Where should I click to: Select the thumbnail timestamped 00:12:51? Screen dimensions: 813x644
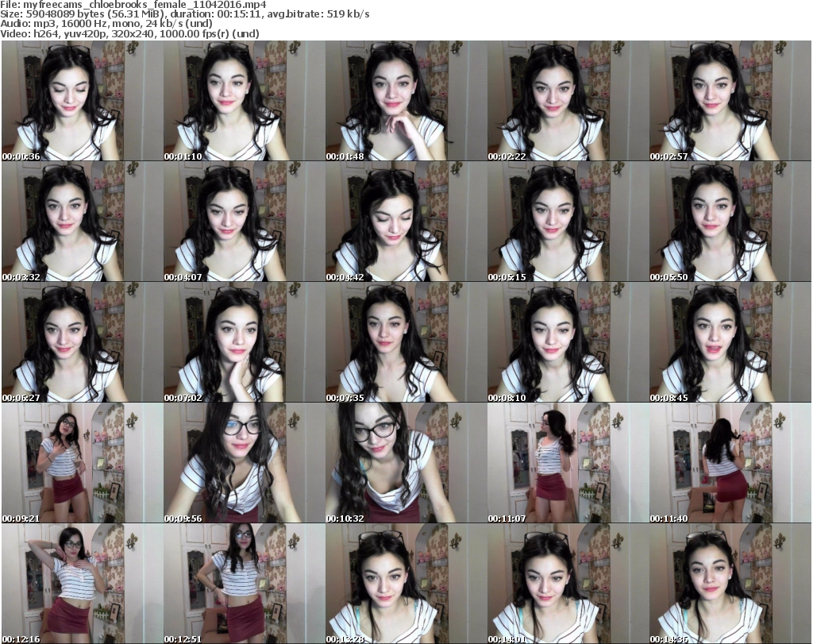coord(244,584)
